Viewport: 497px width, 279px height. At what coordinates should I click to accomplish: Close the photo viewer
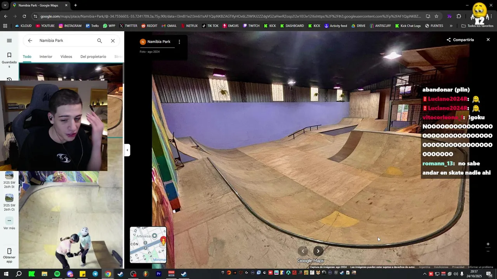point(488,40)
